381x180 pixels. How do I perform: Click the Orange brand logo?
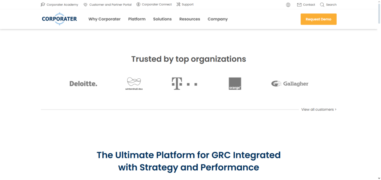[x=235, y=84]
